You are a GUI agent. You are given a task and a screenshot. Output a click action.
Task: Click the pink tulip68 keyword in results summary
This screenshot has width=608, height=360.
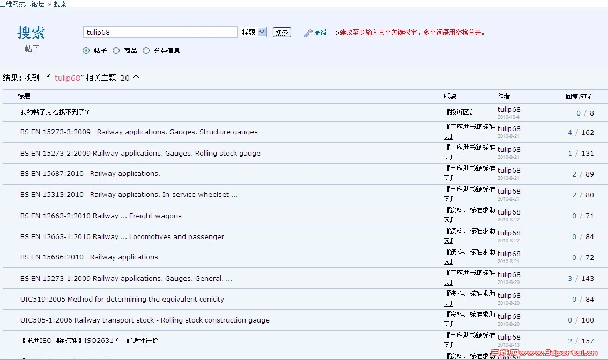coord(67,78)
